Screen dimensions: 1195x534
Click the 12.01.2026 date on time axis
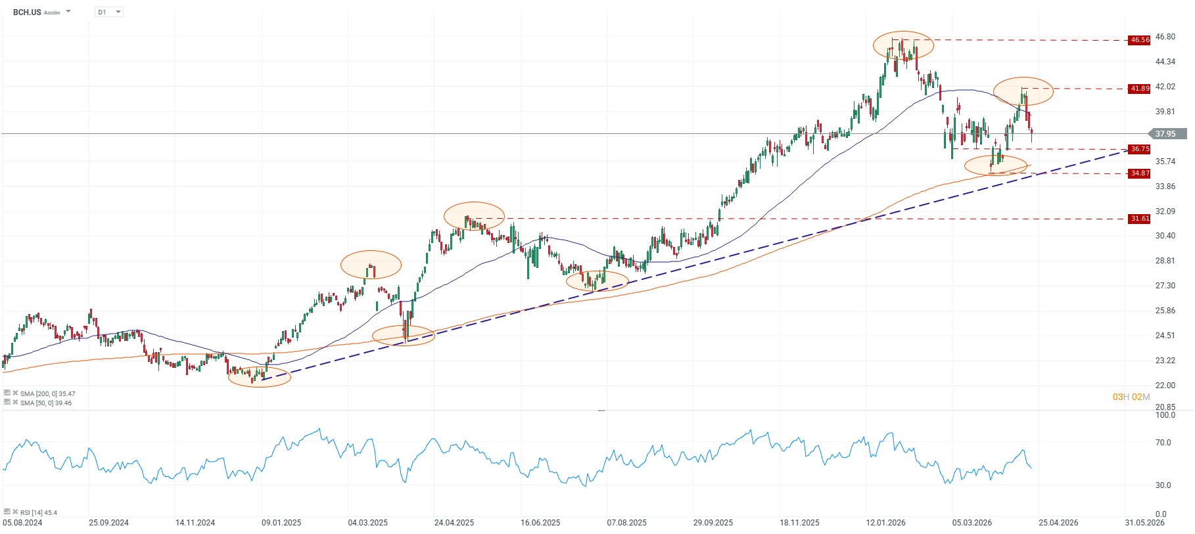tap(885, 523)
